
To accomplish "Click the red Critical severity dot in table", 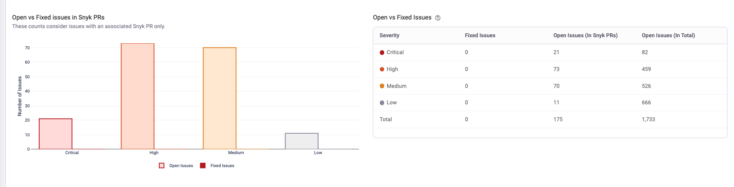I will coord(382,52).
